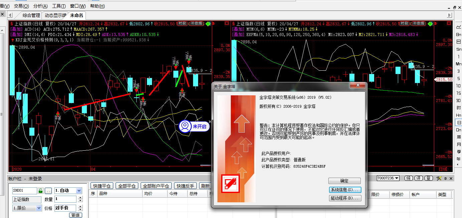Open the 交易(O) menu
Image resolution: width=462 pixels, height=218 pixels.
click(21, 6)
